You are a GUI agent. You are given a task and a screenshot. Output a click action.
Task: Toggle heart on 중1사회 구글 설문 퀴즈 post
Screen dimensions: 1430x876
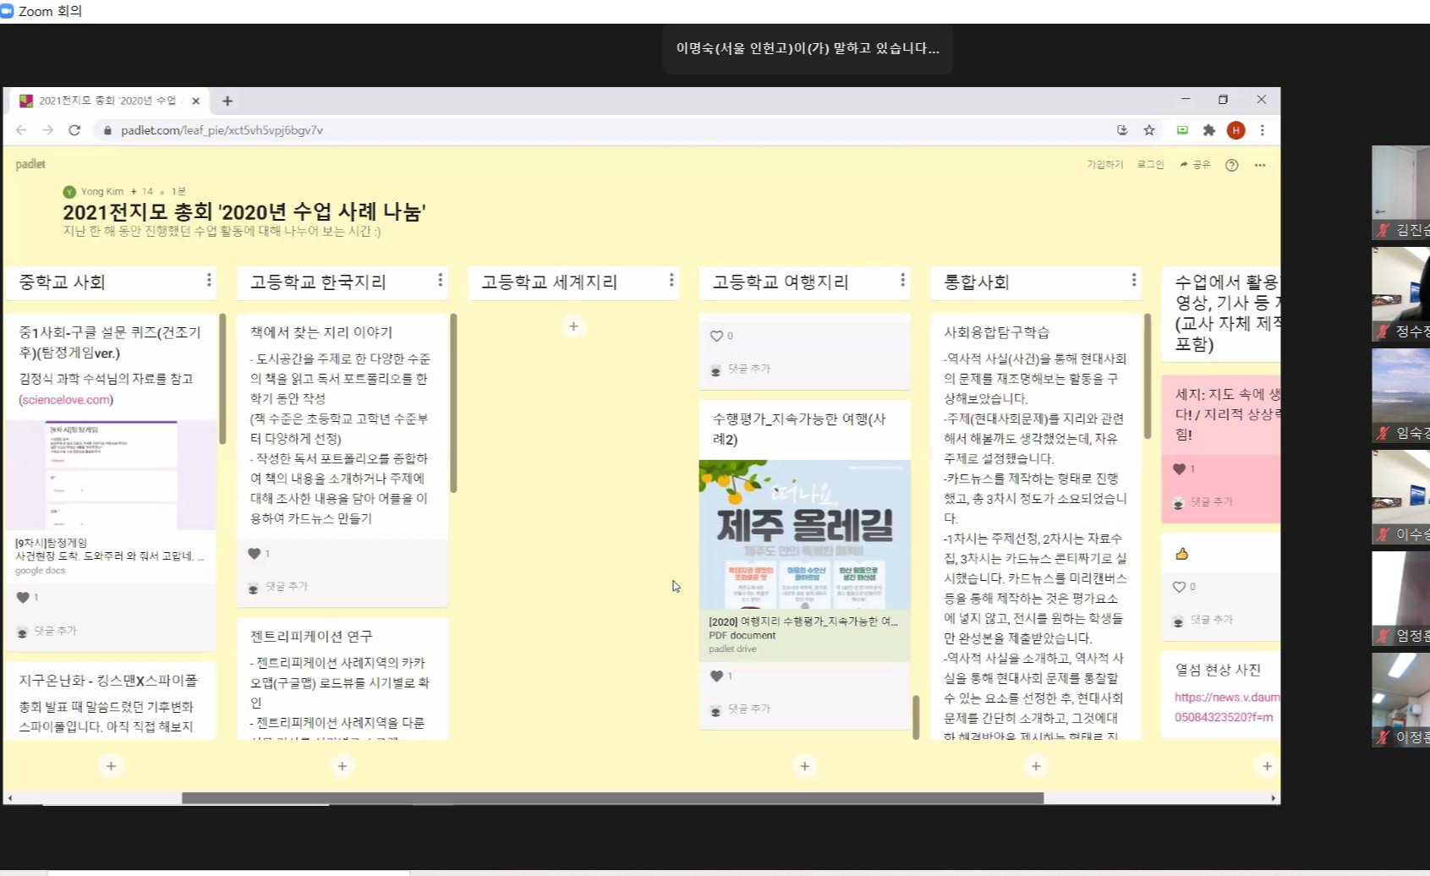pyautogui.click(x=23, y=597)
